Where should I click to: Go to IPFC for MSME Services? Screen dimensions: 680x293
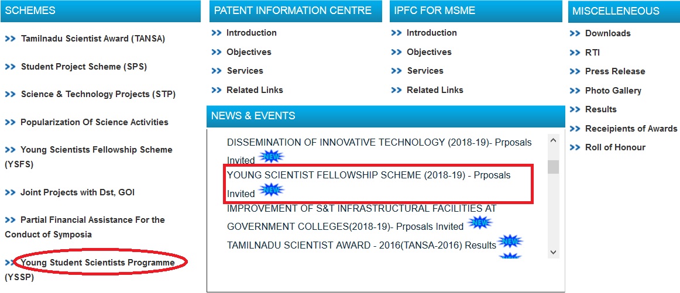(425, 71)
